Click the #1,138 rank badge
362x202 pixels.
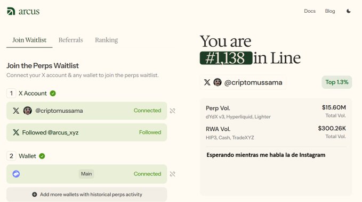[226, 58]
